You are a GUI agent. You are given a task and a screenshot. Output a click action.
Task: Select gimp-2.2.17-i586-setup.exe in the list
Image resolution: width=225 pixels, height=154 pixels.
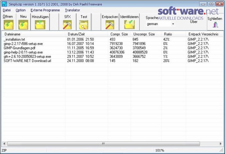tap(23, 44)
